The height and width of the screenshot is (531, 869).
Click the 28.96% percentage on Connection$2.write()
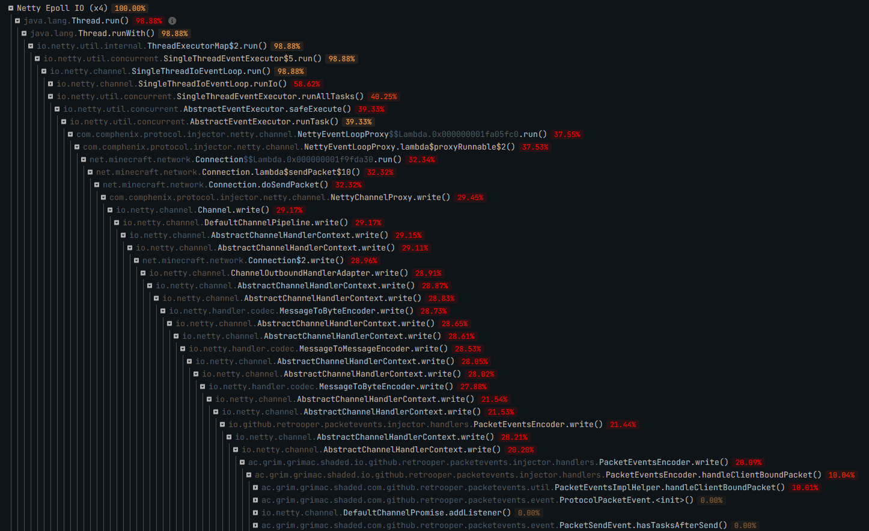coord(364,261)
